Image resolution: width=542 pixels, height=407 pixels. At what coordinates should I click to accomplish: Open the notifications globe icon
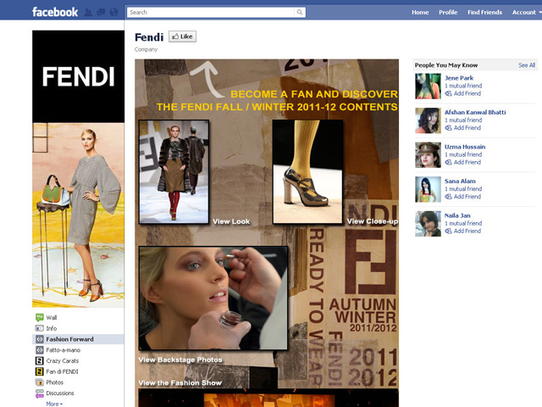(x=113, y=13)
